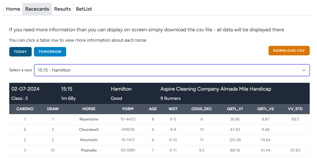
Task: View details for Hiromichi
Action: [x=89, y=140]
